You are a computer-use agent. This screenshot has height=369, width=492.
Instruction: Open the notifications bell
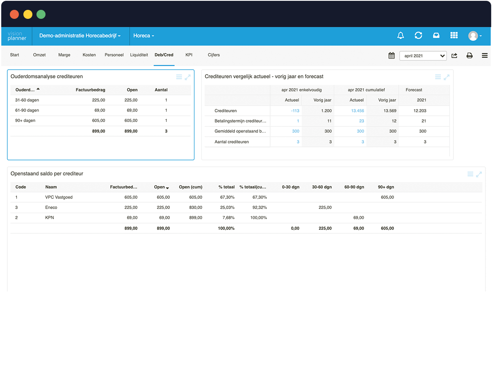(401, 36)
